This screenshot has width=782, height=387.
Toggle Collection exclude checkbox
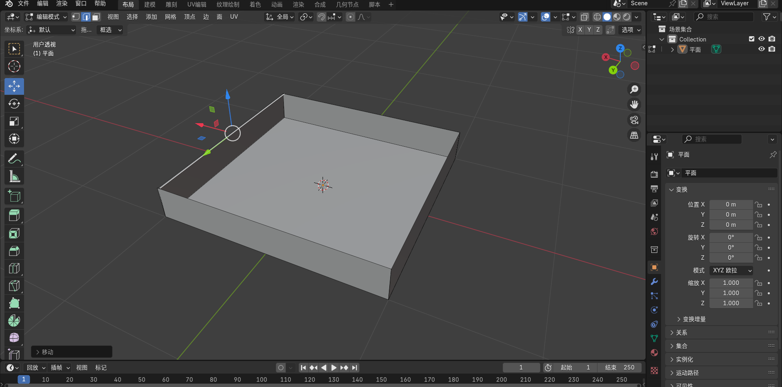[751, 39]
